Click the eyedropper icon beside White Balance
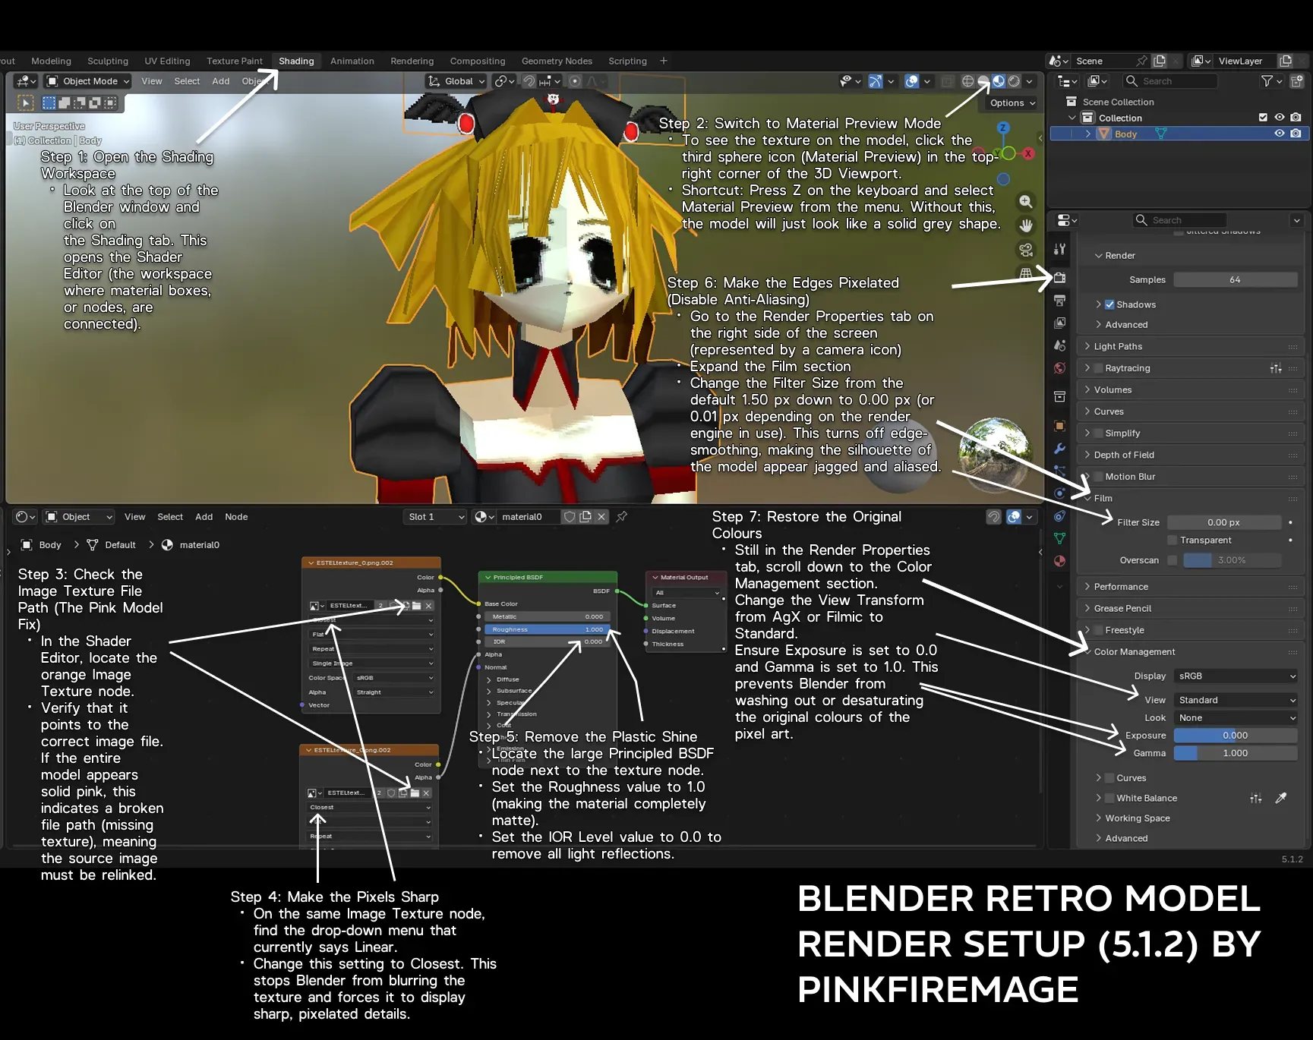The image size is (1313, 1040). pos(1281,798)
